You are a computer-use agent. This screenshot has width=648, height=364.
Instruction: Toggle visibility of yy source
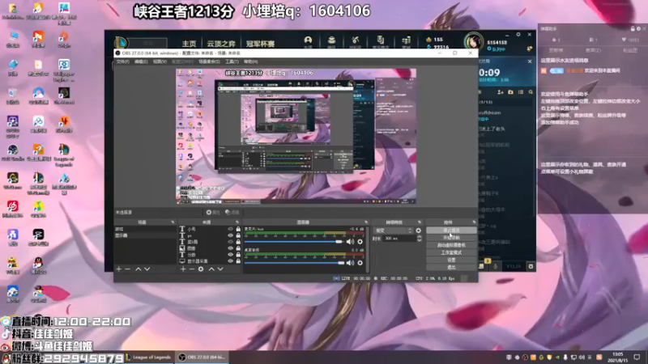tap(231, 235)
